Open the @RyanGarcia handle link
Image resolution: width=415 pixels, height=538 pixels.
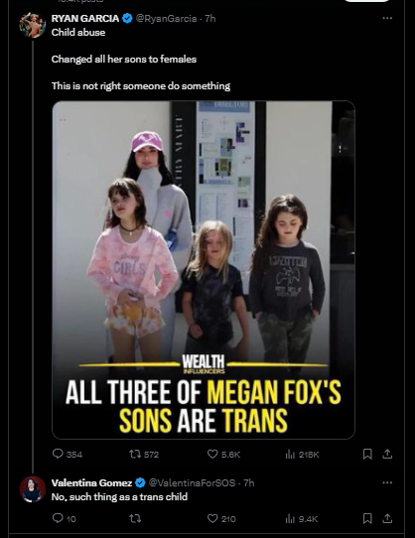[x=167, y=19]
